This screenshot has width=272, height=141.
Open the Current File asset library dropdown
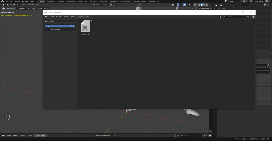point(60,21)
